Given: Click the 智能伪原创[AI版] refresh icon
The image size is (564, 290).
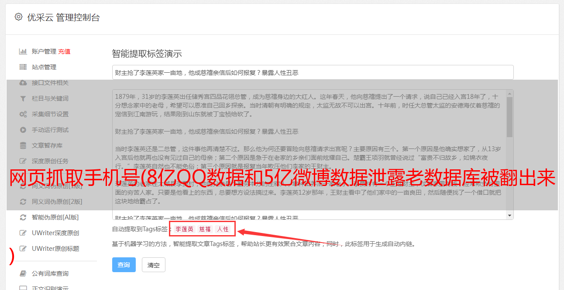Looking at the screenshot, I should [x=23, y=217].
